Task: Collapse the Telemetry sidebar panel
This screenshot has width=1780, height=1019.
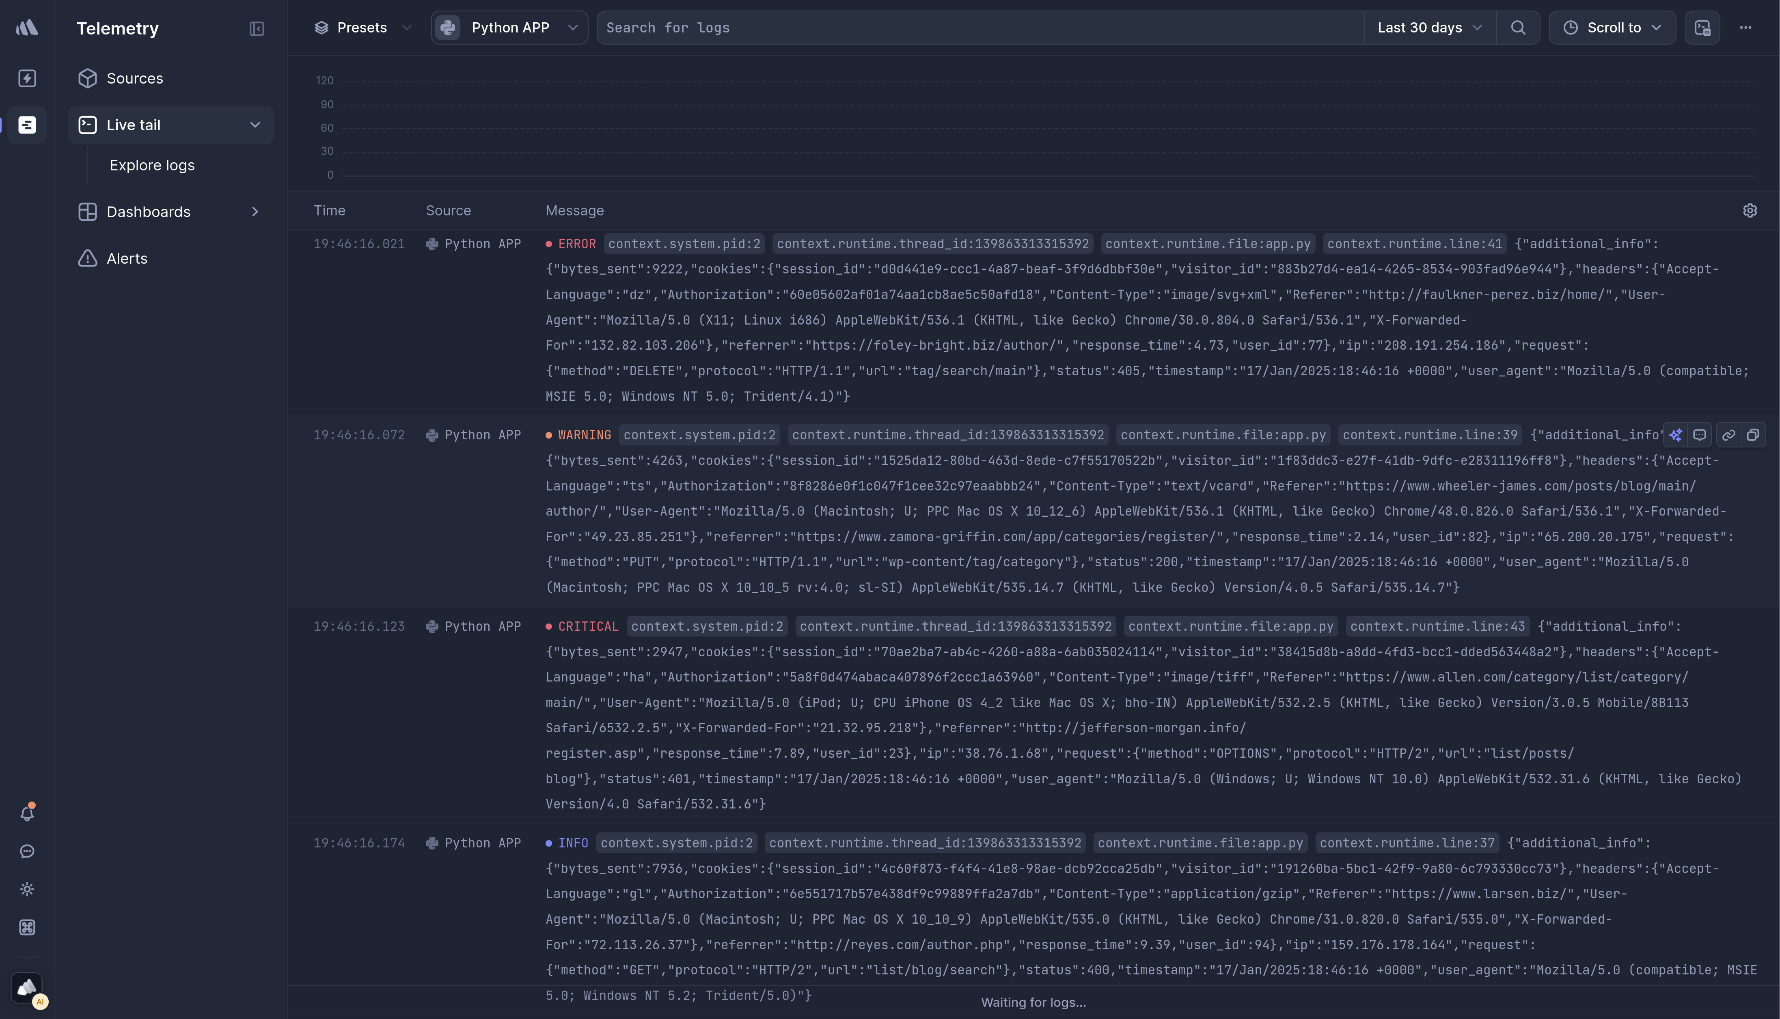Action: pyautogui.click(x=256, y=29)
